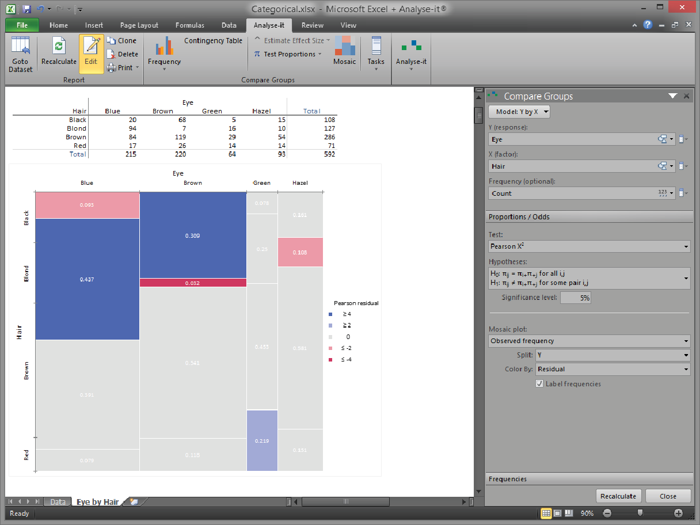Open the Color By Residual dropdown
This screenshot has width=700, height=525.
point(612,369)
